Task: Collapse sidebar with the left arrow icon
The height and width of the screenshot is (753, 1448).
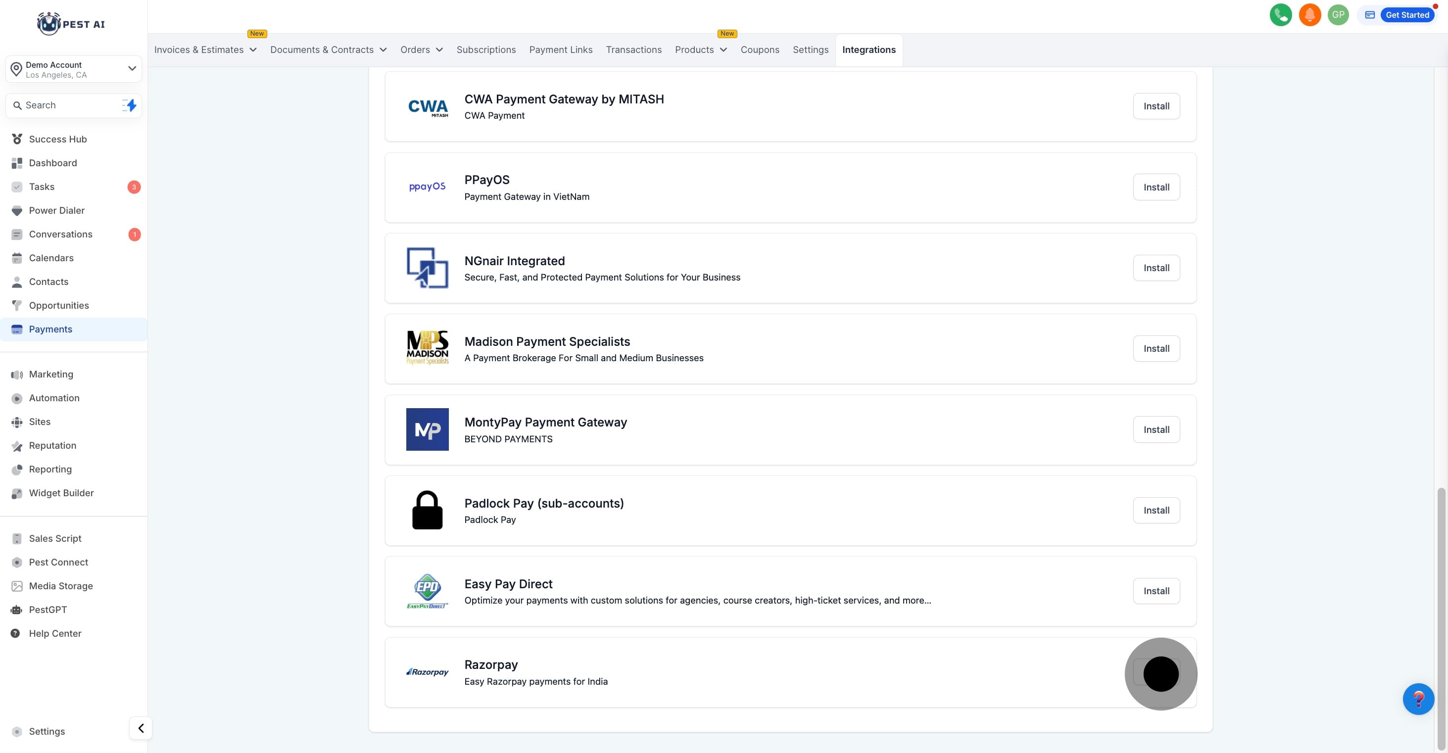Action: (141, 728)
